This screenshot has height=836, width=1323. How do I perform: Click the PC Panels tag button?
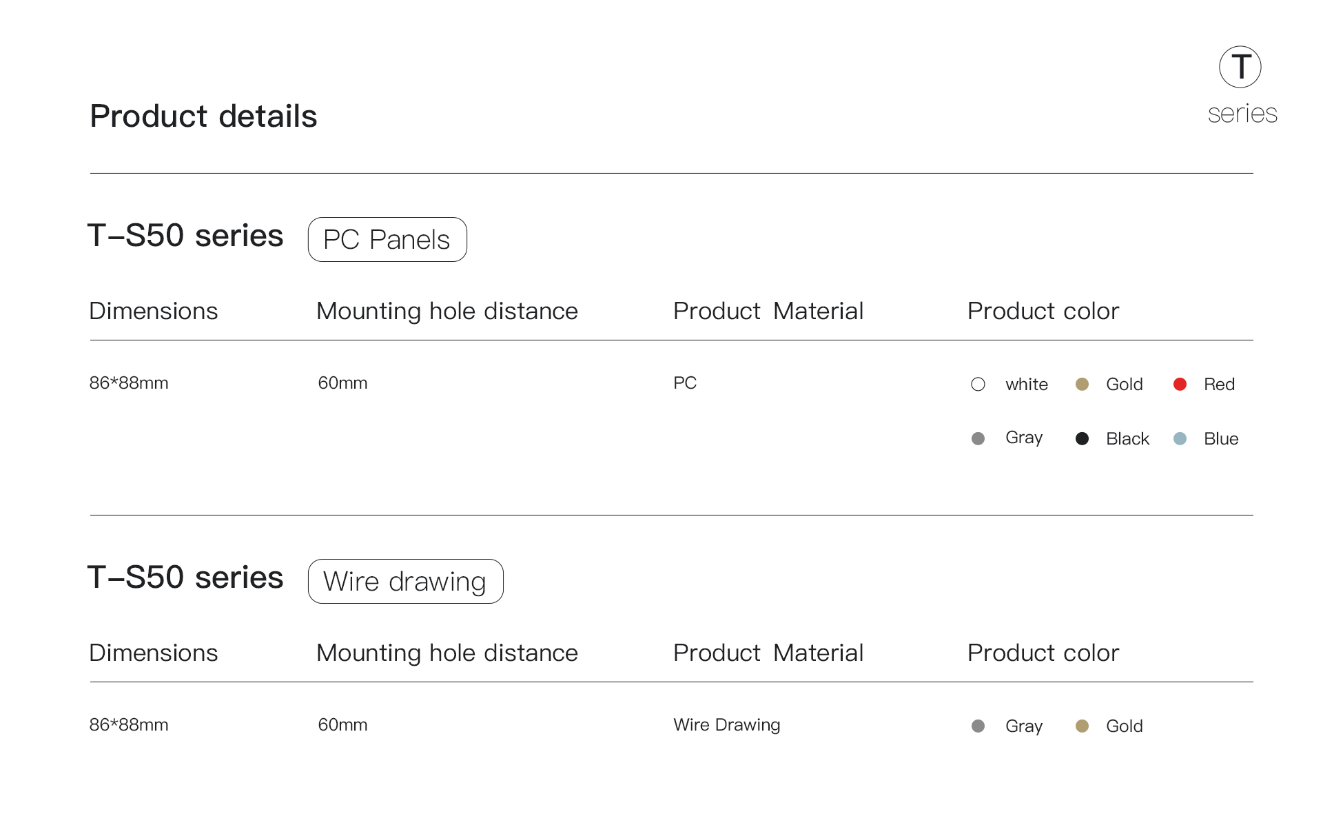(387, 240)
